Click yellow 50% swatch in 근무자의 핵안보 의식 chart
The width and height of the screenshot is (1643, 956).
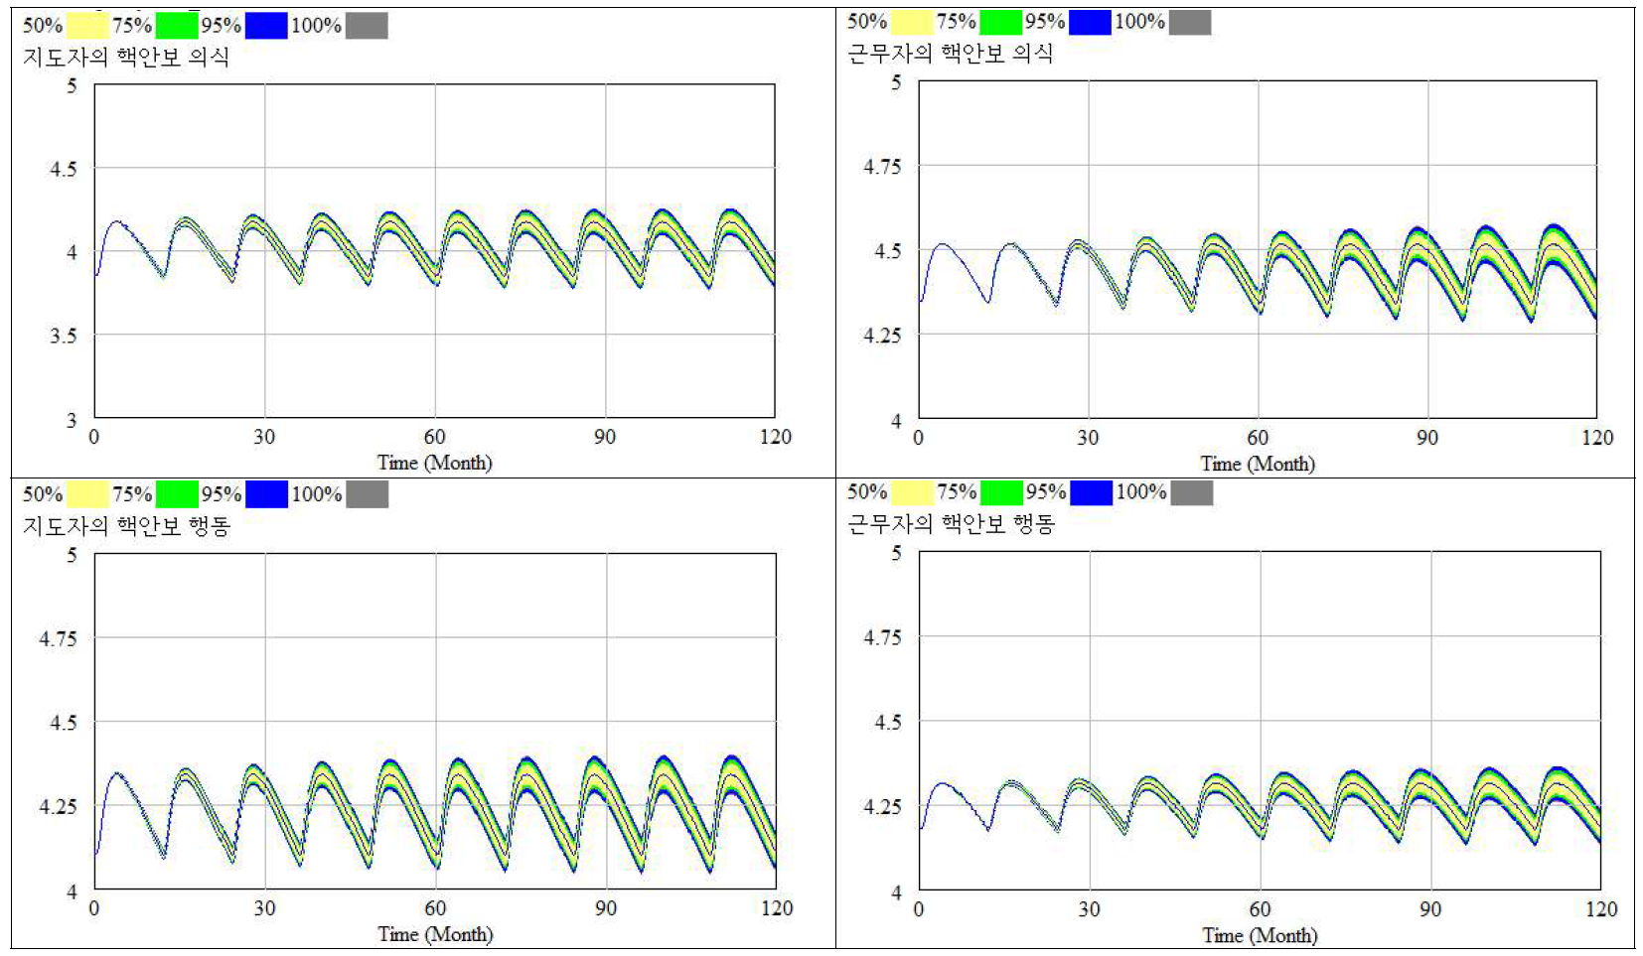(912, 22)
